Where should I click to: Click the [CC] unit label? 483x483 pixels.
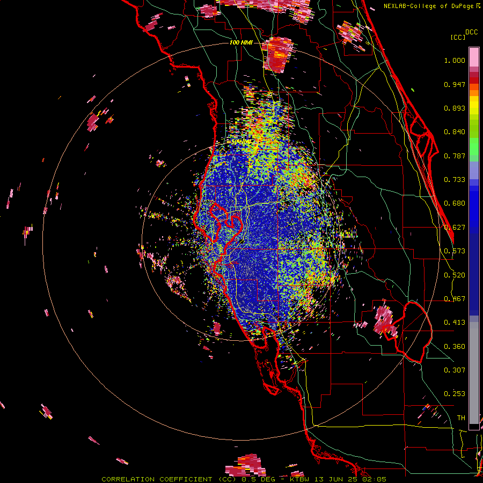pyautogui.click(x=458, y=37)
